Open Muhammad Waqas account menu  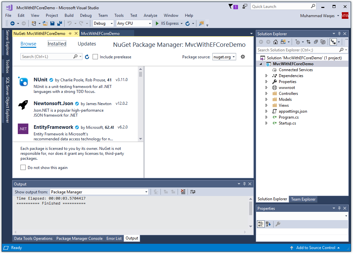[319, 16]
